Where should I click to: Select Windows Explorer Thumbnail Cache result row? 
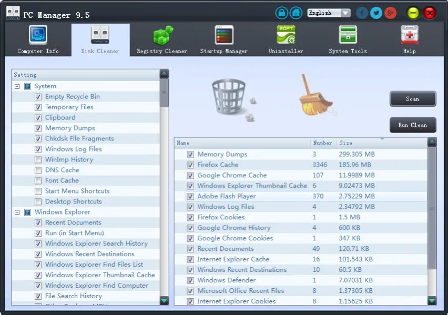pyautogui.click(x=301, y=186)
